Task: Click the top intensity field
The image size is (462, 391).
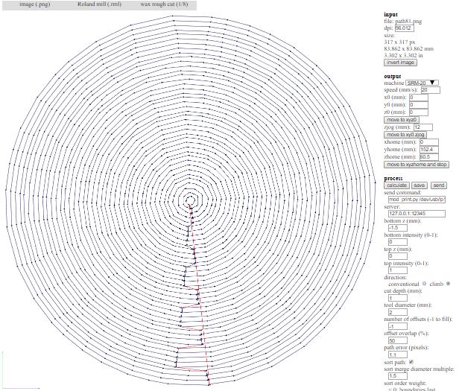Action: point(398,270)
